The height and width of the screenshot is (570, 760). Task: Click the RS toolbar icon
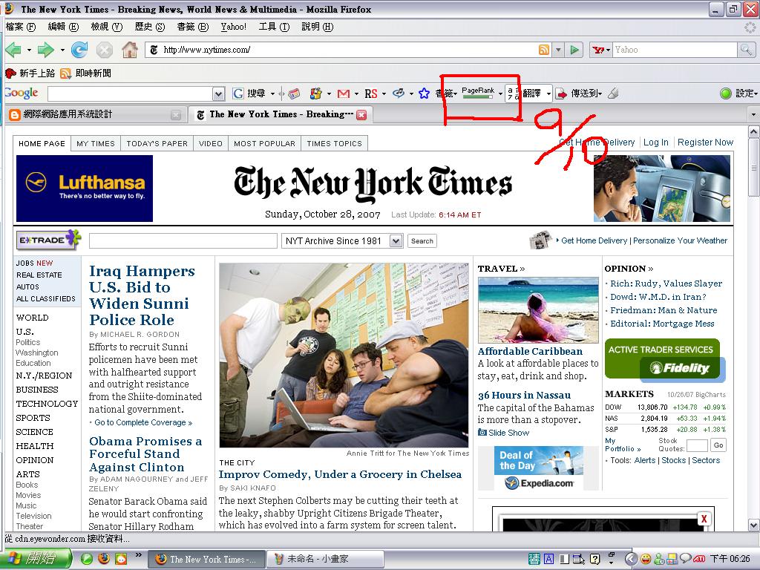click(x=371, y=94)
